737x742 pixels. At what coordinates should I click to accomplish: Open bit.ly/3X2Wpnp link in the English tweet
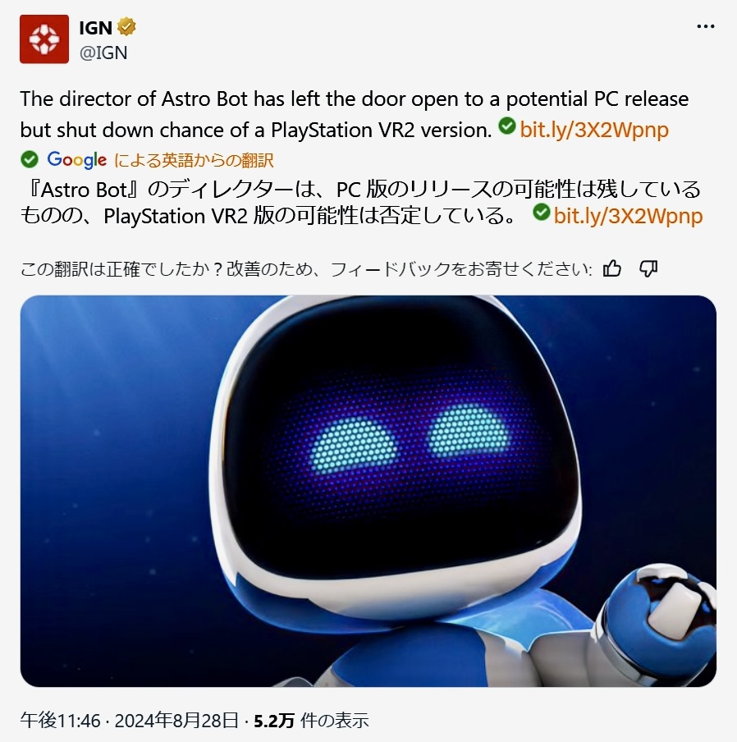pos(594,130)
